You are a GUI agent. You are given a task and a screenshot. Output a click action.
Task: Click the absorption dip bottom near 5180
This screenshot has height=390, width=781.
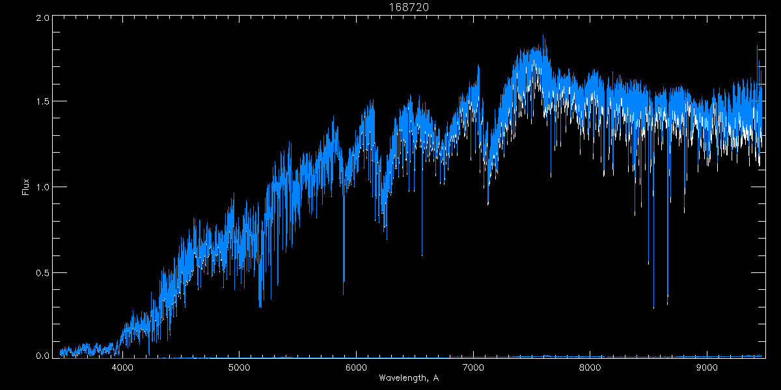point(260,306)
